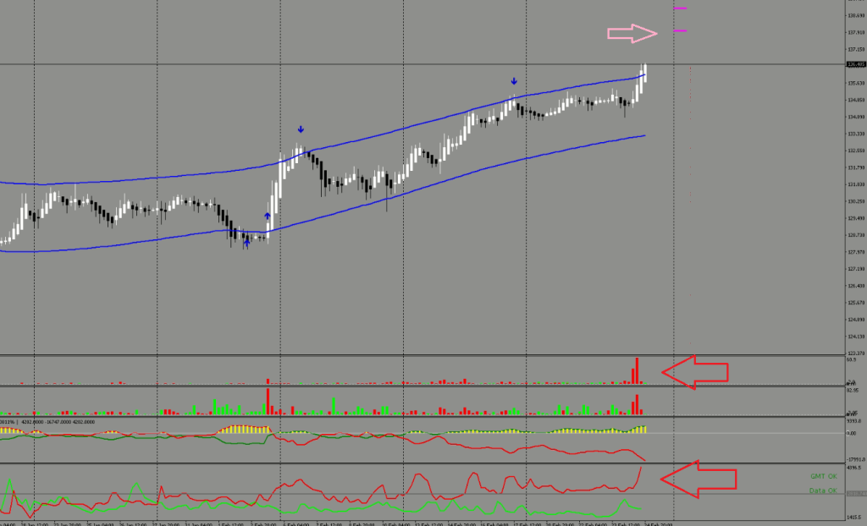The height and width of the screenshot is (526, 867).
Task: Select the blue down arrow above the middle peak
Action: [301, 129]
